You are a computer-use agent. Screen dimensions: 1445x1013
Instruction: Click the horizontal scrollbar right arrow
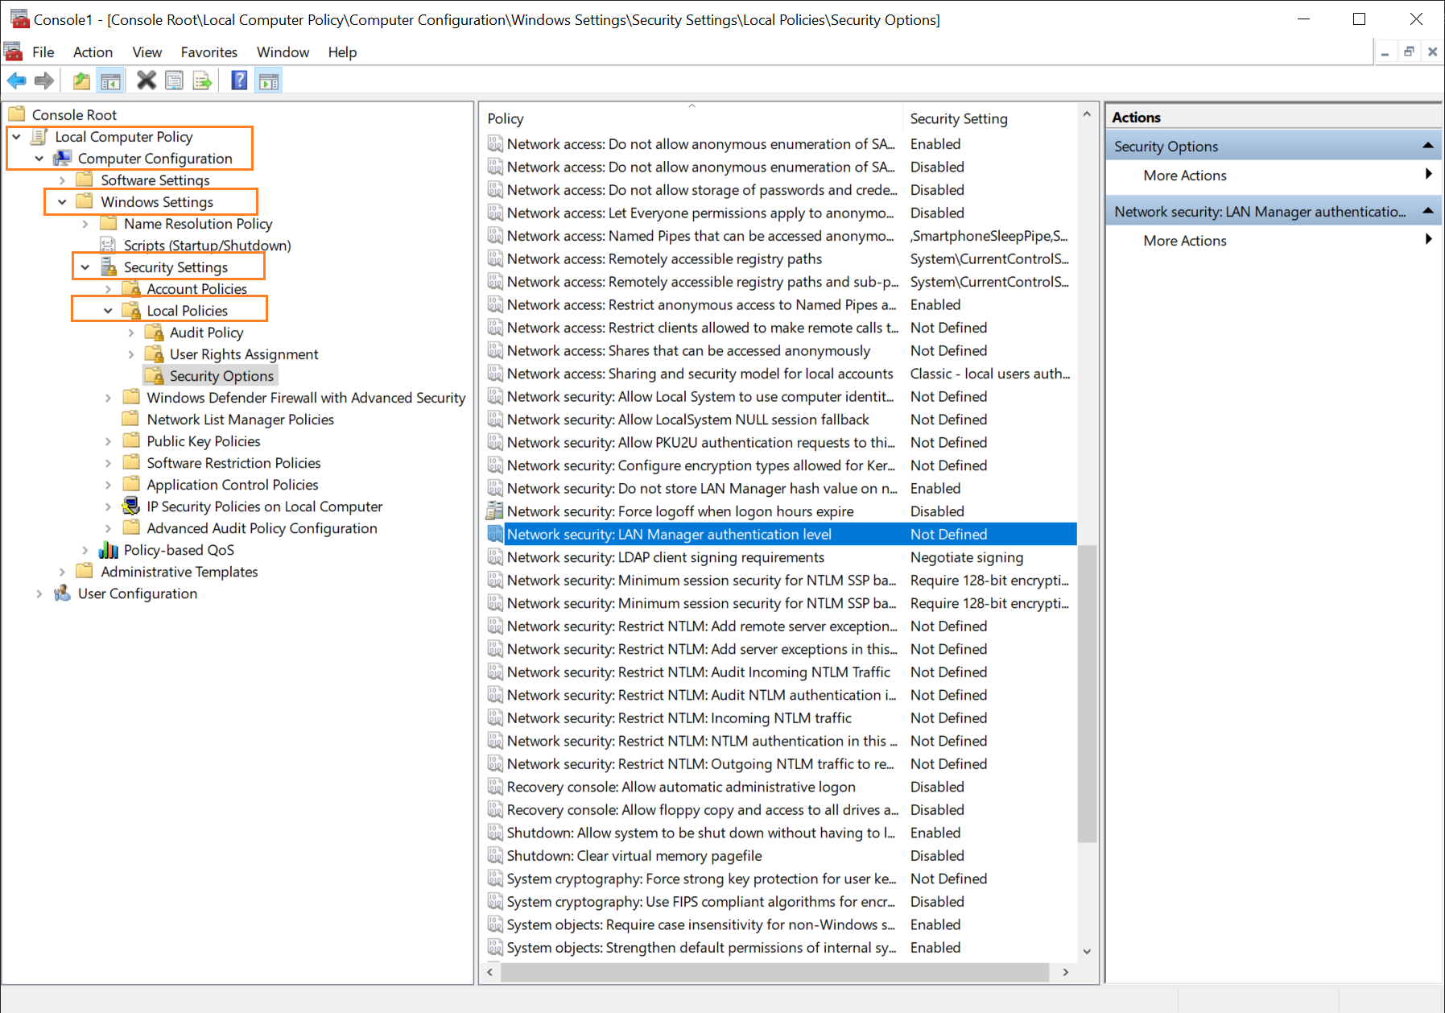pos(1066,972)
